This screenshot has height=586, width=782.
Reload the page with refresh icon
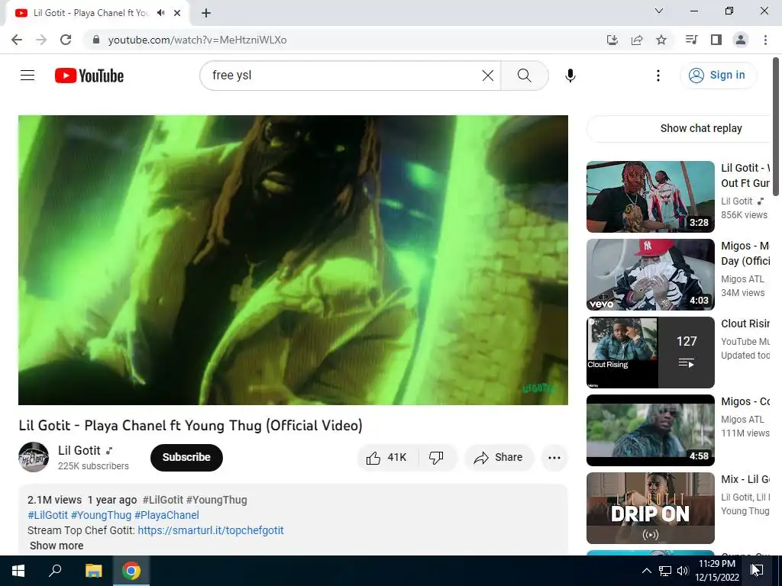(66, 40)
